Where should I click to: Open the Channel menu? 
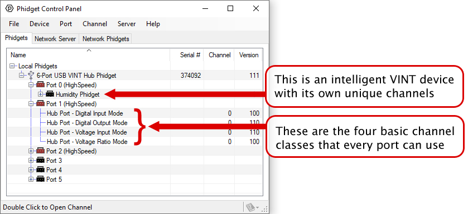95,24
